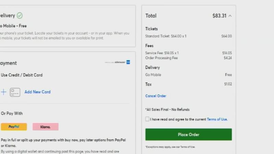Click the credit card outline icon
This screenshot has width=274, height=154.
coord(15,92)
